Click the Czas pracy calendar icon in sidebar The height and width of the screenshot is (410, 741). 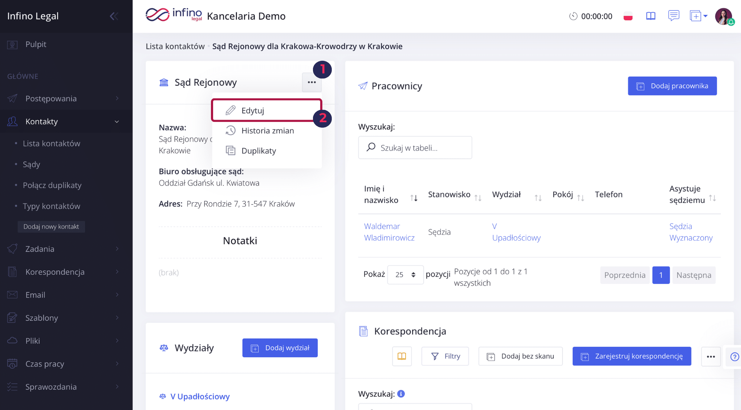pos(12,364)
